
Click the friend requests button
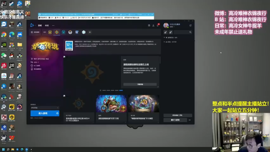(178, 115)
